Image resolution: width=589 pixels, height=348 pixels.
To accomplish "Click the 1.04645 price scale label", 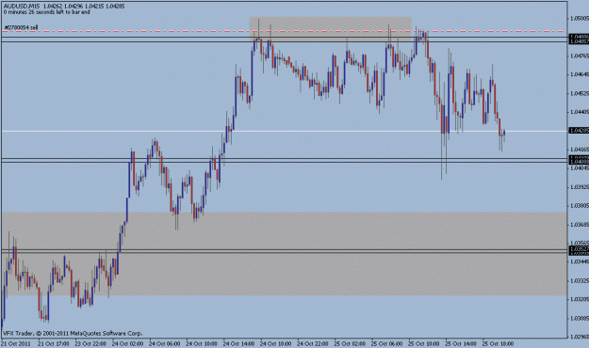I will tap(580, 74).
